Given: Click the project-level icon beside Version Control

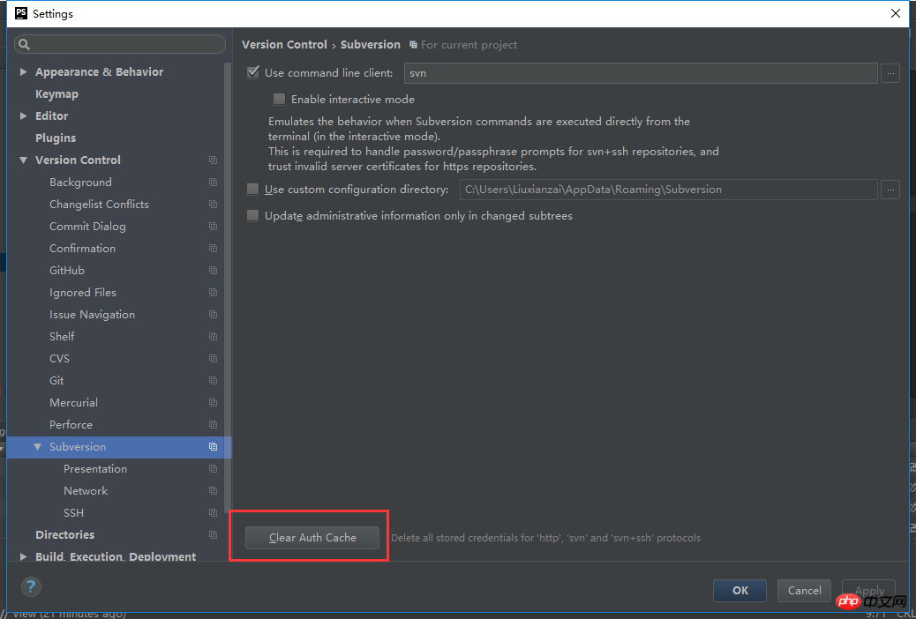Looking at the screenshot, I should 213,160.
